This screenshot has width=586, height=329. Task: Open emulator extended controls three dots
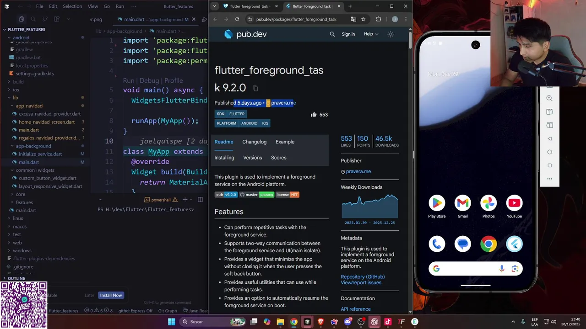[549, 179]
